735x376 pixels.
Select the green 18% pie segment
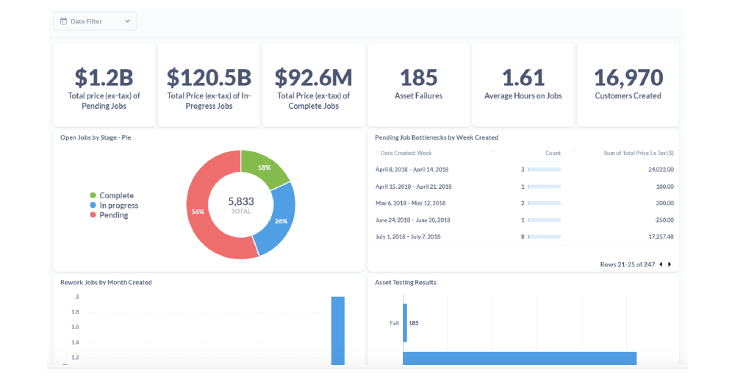coord(265,167)
